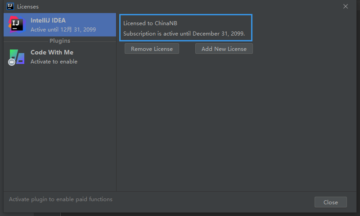Click the IntelliJ IDEA logo in the list
This screenshot has height=216, width=360.
click(x=17, y=25)
